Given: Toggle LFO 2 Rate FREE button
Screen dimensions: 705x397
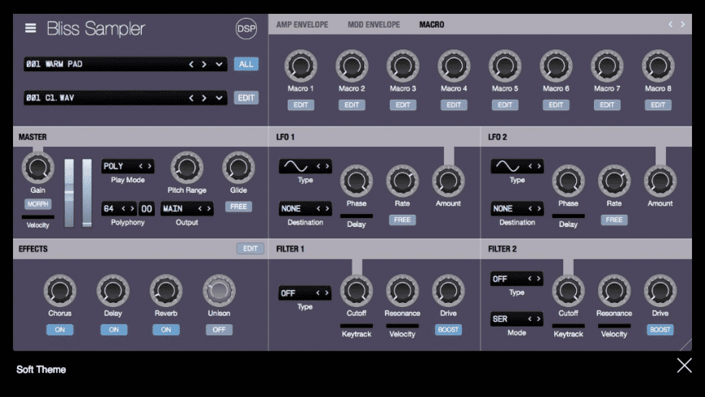Looking at the screenshot, I should tap(613, 220).
